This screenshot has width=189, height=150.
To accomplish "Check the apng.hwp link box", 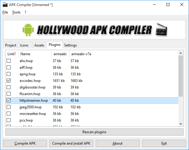I will point(8,74).
